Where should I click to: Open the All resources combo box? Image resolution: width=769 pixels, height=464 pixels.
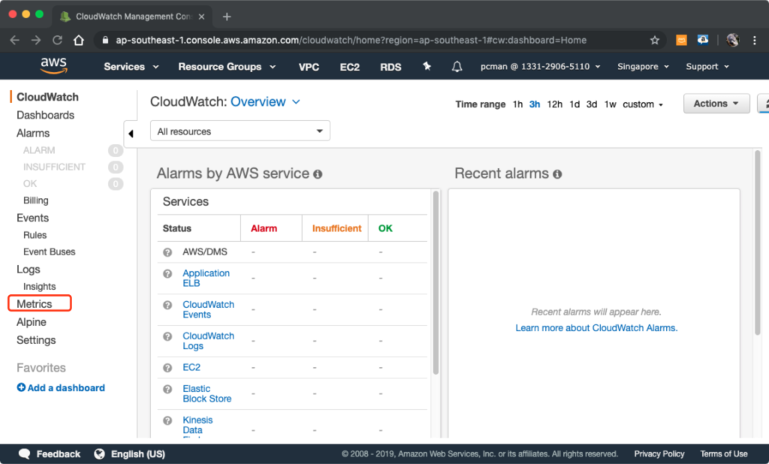pyautogui.click(x=240, y=131)
